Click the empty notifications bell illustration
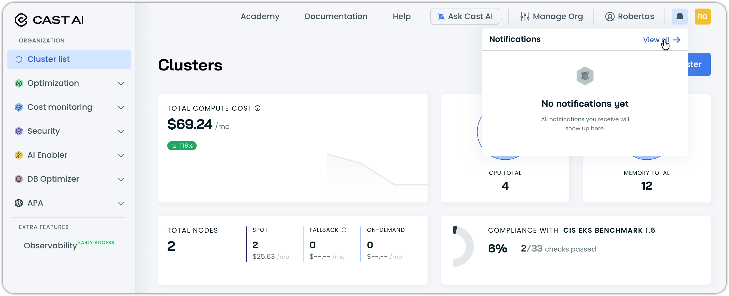The width and height of the screenshot is (729, 296). [x=585, y=76]
